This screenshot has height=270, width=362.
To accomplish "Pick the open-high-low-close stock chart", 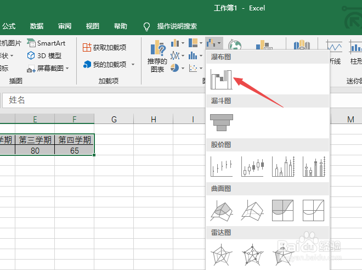I will (x=252, y=166).
